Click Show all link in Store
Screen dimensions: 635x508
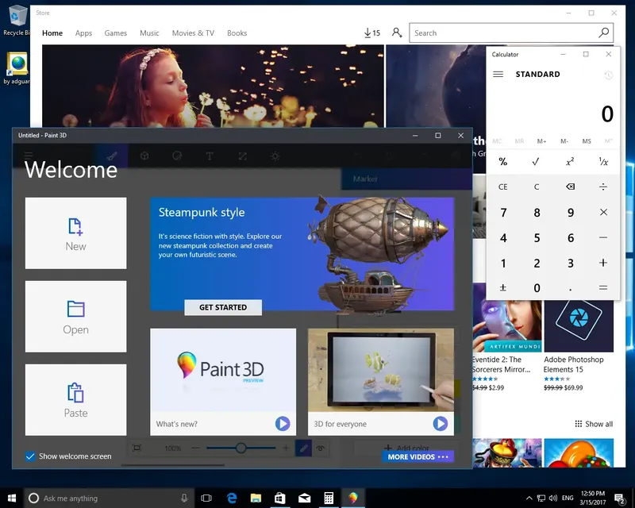tap(594, 424)
